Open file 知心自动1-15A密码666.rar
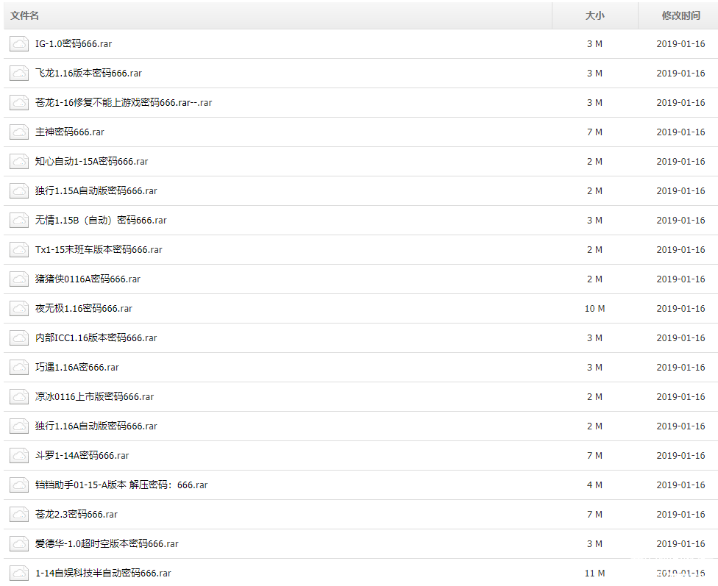718x586 pixels. pyautogui.click(x=91, y=161)
